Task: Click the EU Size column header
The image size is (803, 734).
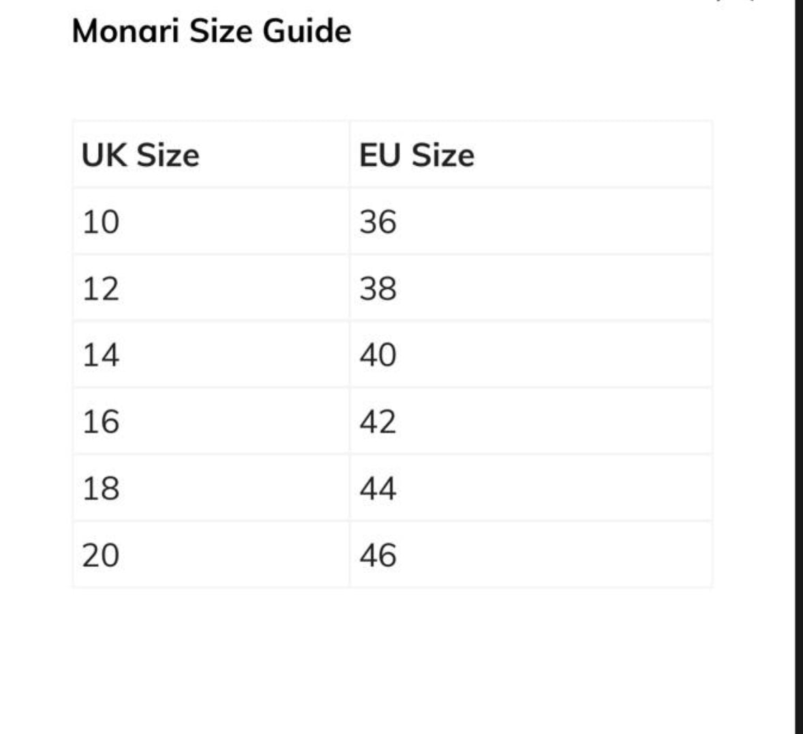Action: coord(416,155)
